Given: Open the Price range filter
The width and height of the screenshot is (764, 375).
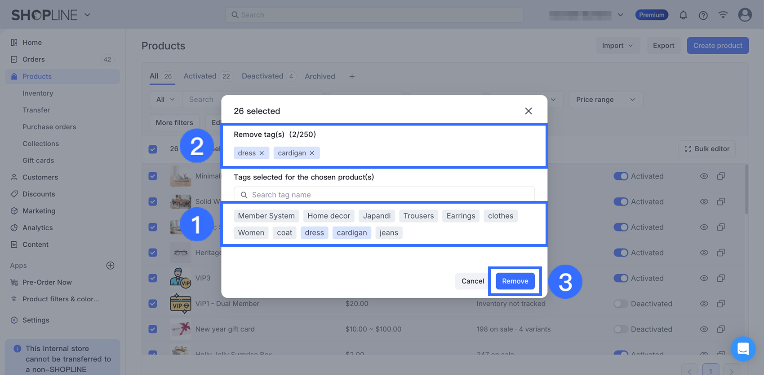Looking at the screenshot, I should (606, 100).
